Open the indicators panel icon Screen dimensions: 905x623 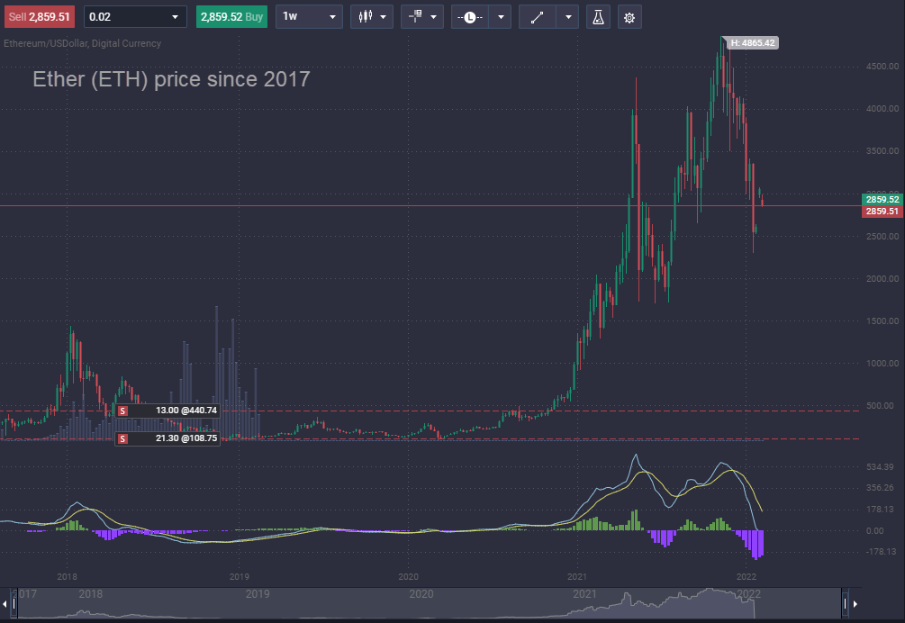(x=416, y=16)
